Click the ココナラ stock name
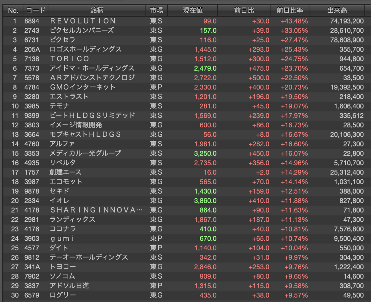 [x=63, y=229]
